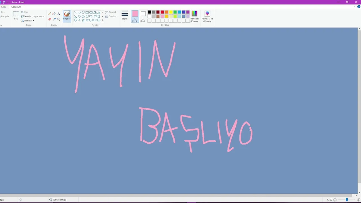This screenshot has height=203, width=361.
Task: Pick the orange color swatch
Action: 166,12
